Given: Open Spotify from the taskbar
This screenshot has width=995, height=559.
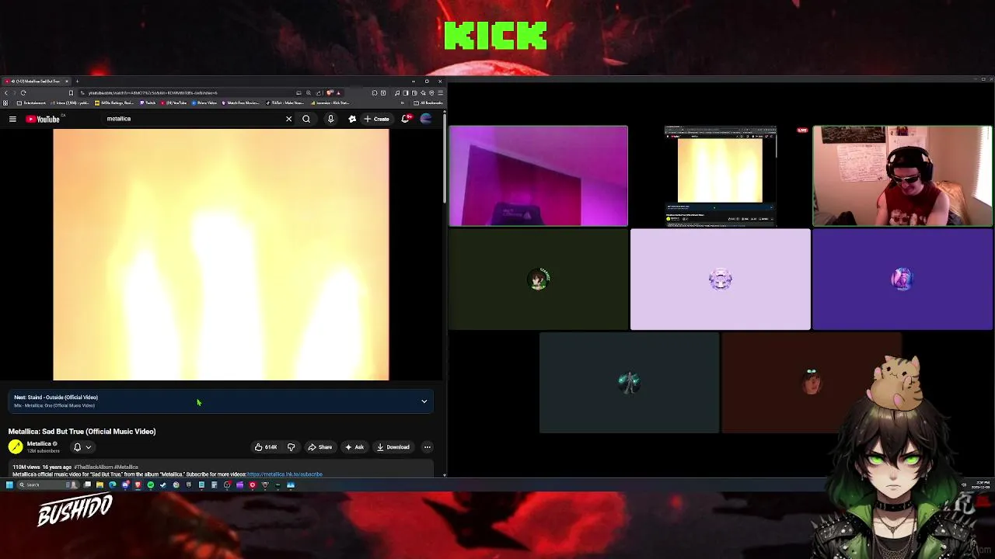Looking at the screenshot, I should coord(151,484).
